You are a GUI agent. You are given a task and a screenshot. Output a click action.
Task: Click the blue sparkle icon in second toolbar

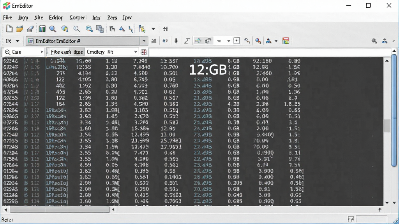(x=165, y=41)
